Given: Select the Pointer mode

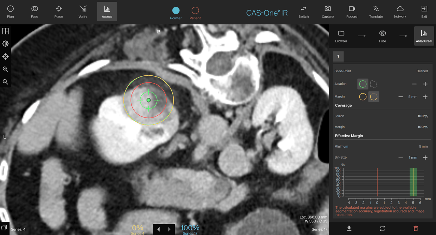Looking at the screenshot, I should (x=176, y=13).
